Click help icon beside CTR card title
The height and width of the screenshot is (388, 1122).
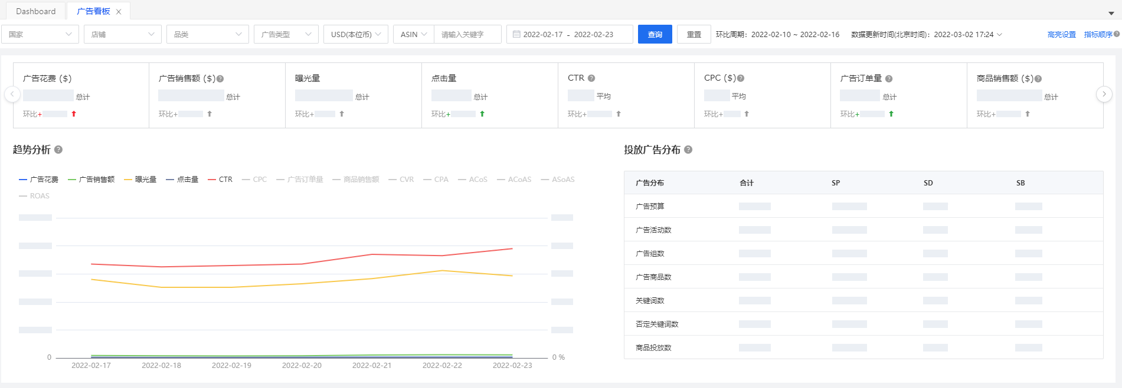pos(591,78)
